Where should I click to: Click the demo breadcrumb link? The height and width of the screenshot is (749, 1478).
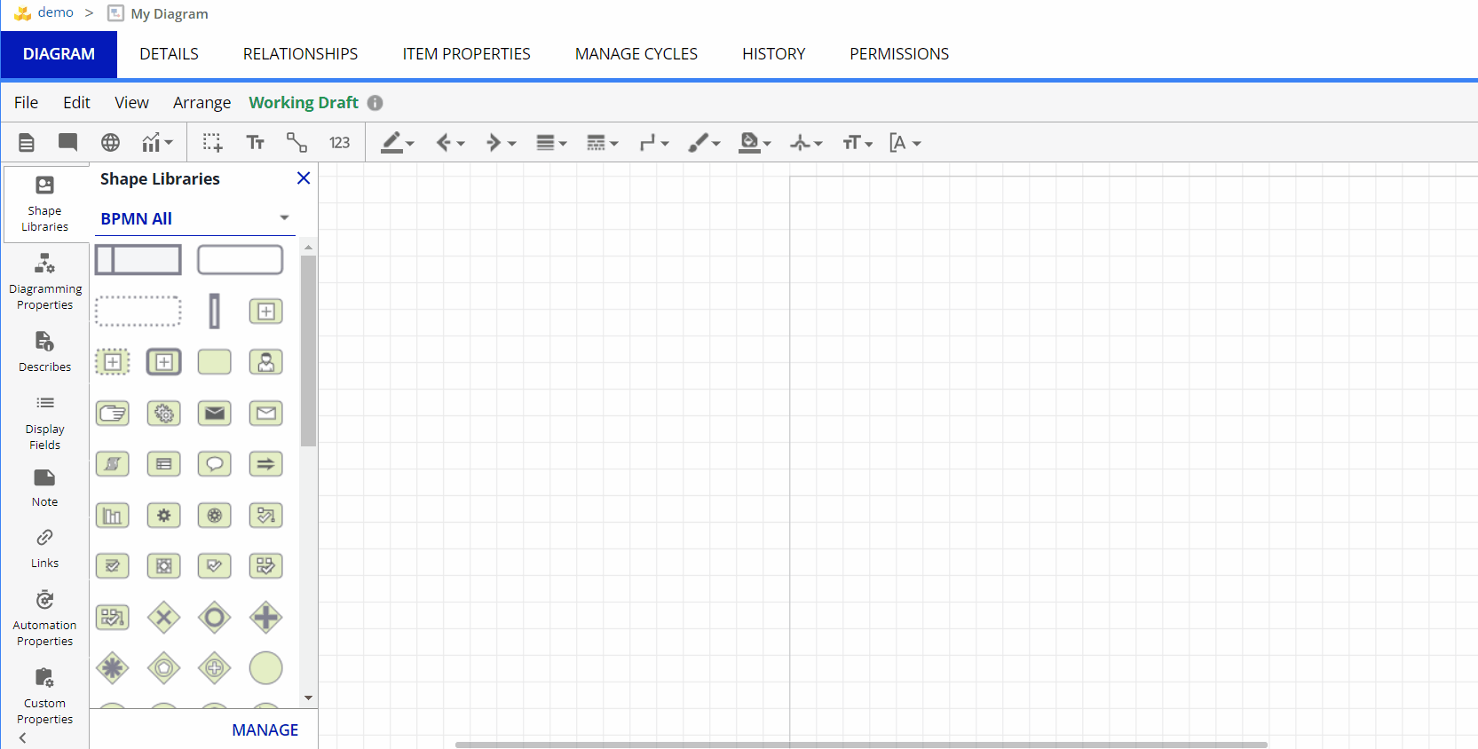[x=55, y=12]
